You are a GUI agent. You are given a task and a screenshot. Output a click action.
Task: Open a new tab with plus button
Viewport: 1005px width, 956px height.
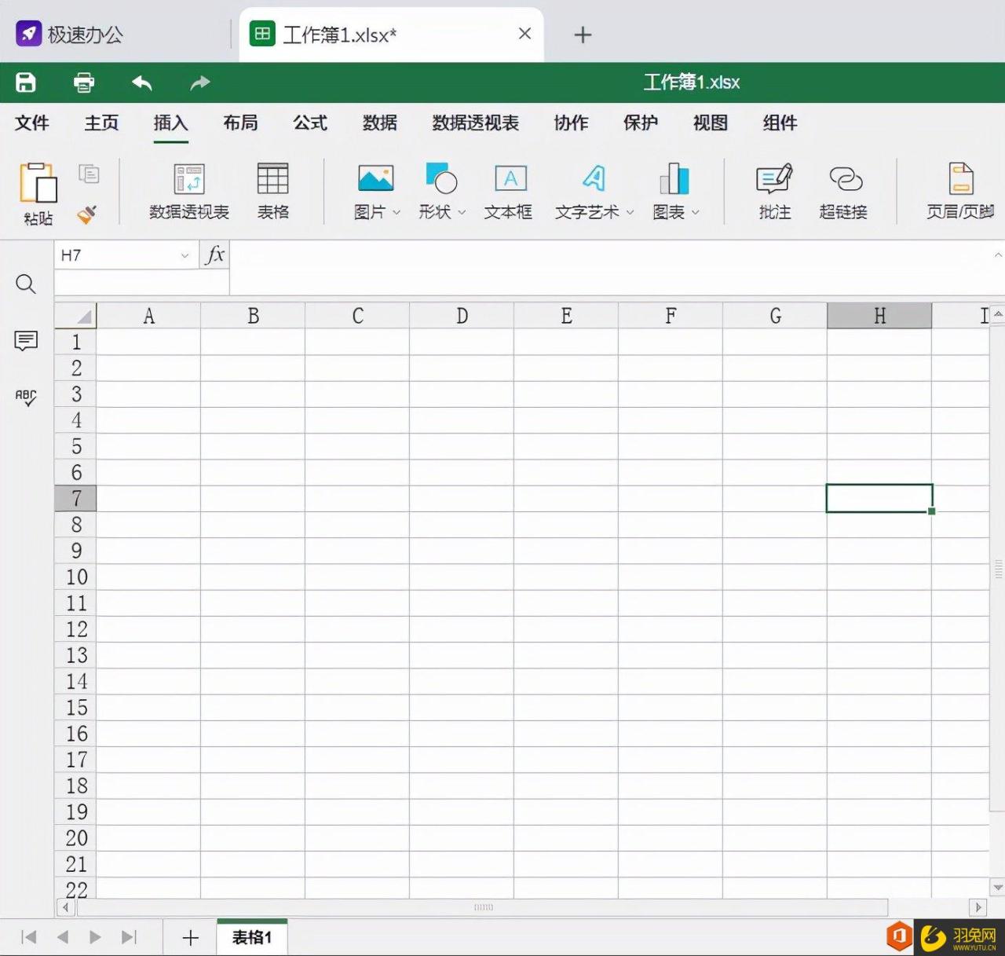click(583, 35)
